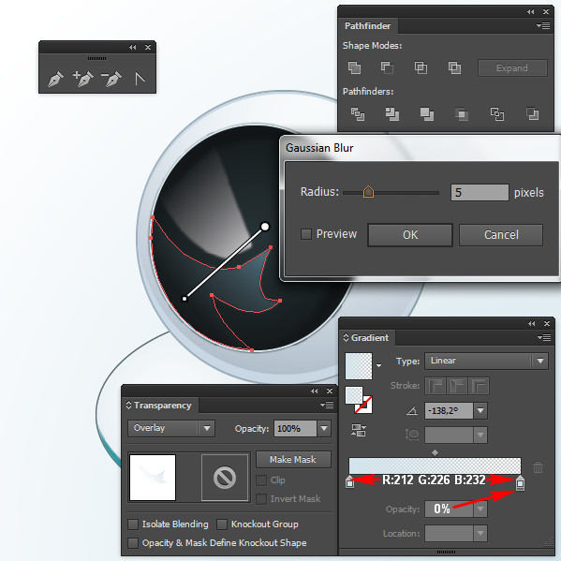
Task: Select the Add Anchor Point tool
Action: click(83, 79)
